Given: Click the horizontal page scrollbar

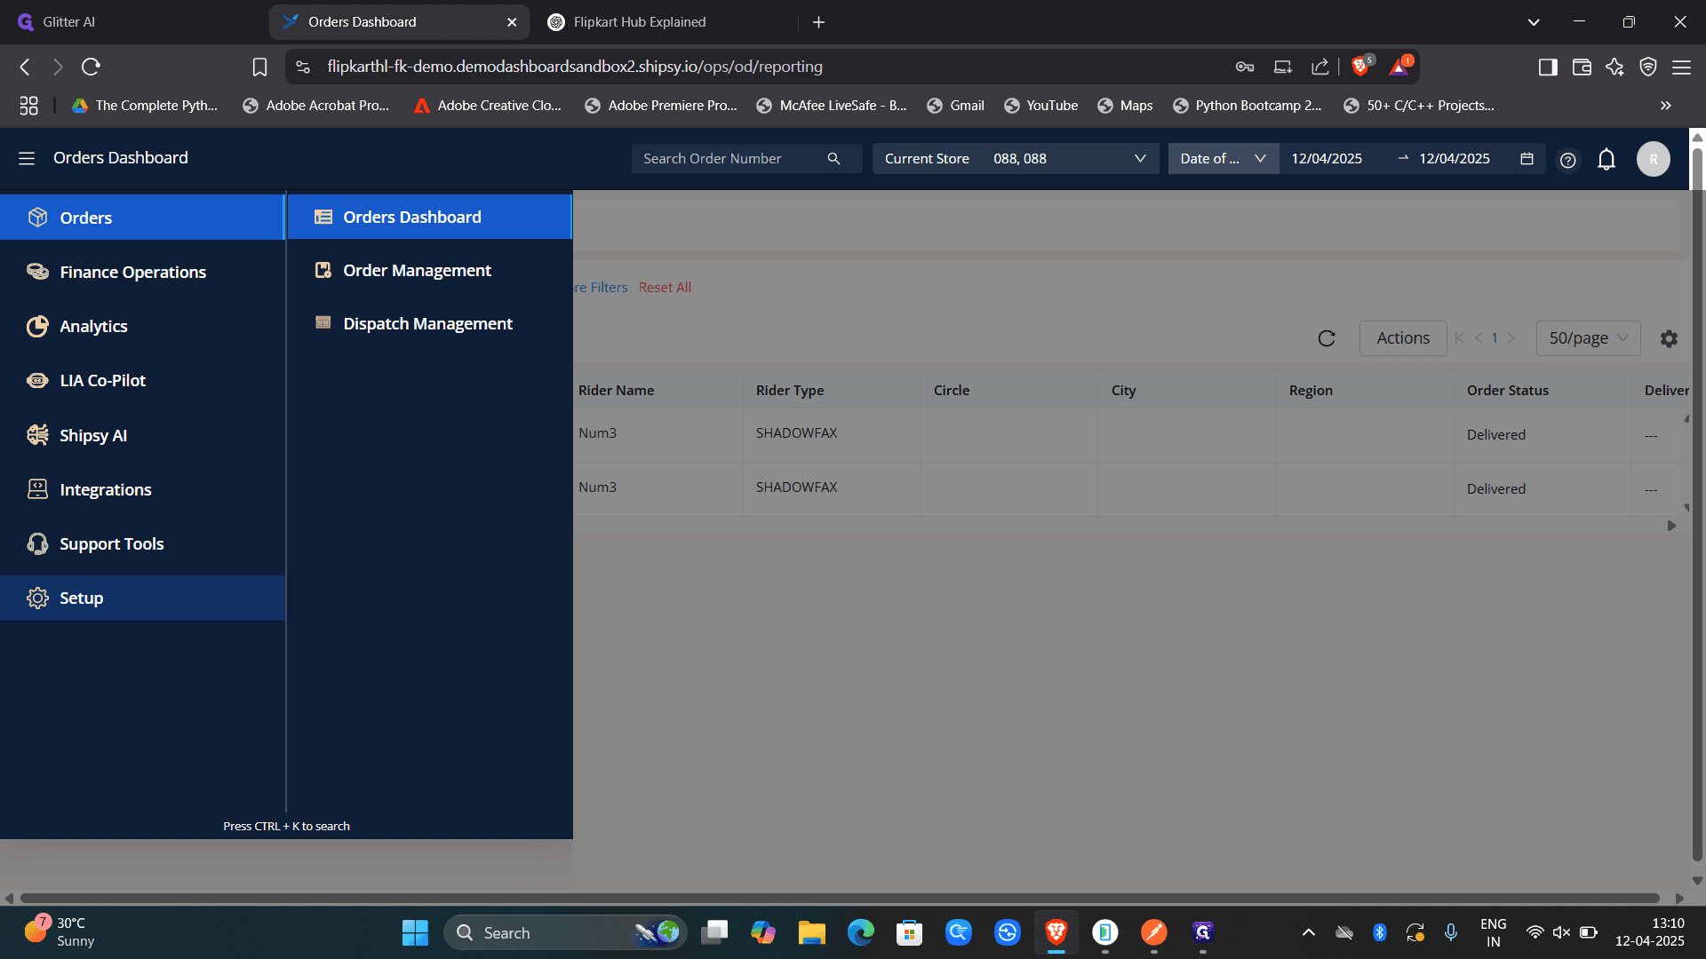Looking at the screenshot, I should [x=840, y=898].
